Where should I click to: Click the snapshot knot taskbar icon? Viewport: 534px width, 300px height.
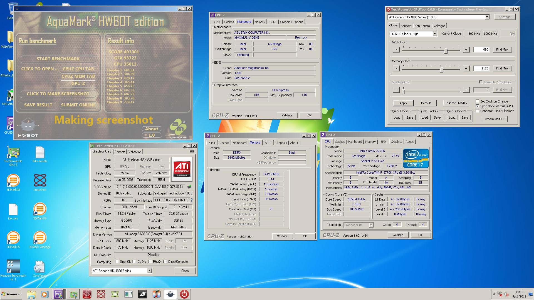tap(101, 294)
